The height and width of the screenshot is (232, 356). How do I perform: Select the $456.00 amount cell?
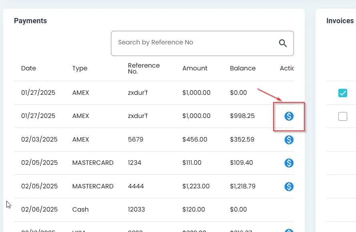195,140
